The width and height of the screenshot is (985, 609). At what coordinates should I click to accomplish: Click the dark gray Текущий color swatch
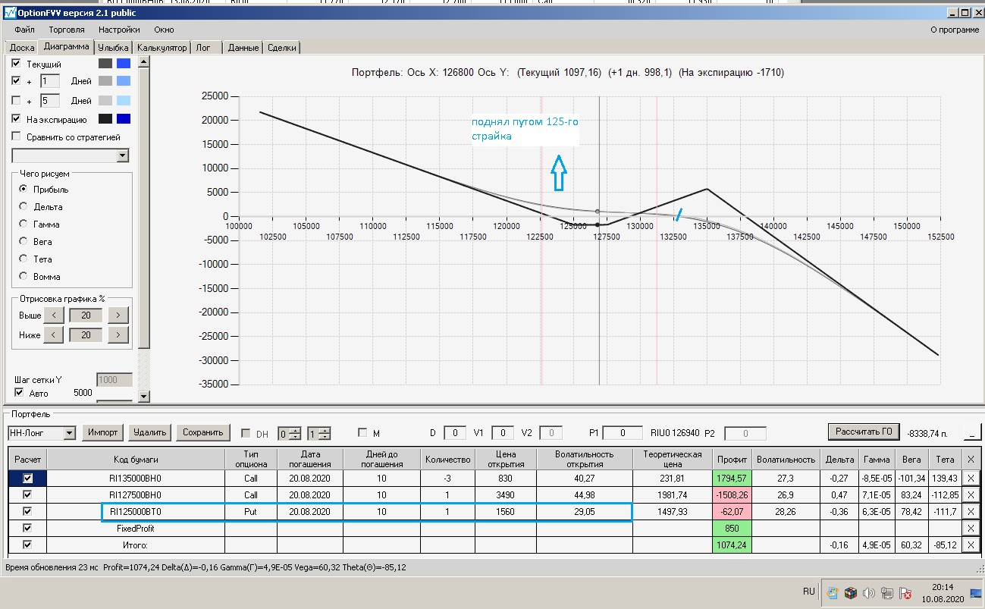(105, 64)
